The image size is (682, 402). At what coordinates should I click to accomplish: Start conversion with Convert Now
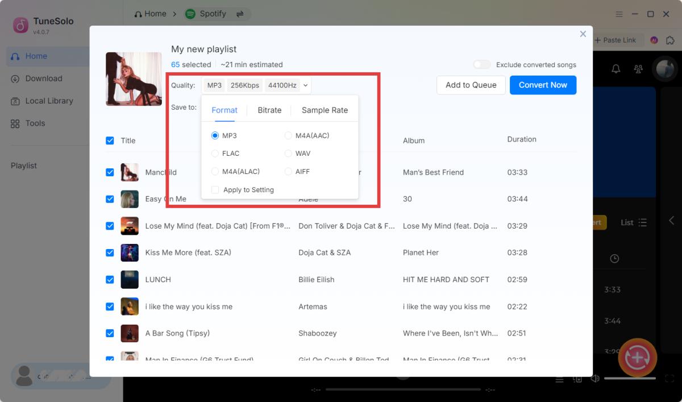(x=543, y=85)
